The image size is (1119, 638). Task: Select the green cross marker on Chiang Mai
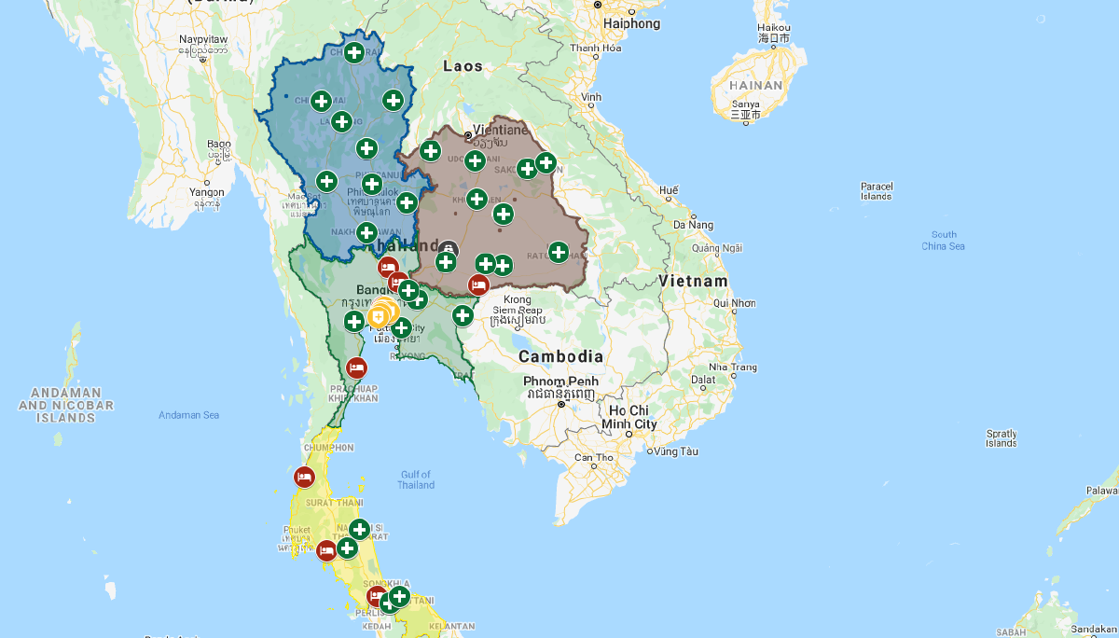coord(321,101)
